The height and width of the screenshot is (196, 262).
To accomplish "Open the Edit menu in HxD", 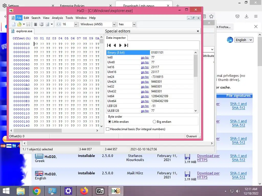I will click(x=26, y=18).
